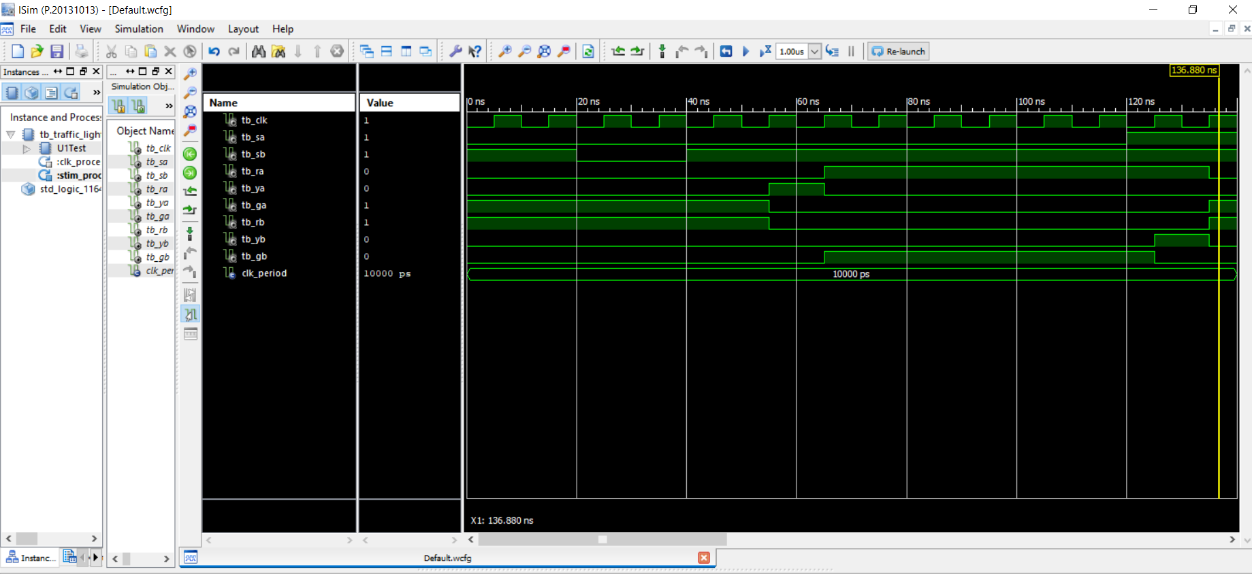Open the Window menu

coord(195,29)
